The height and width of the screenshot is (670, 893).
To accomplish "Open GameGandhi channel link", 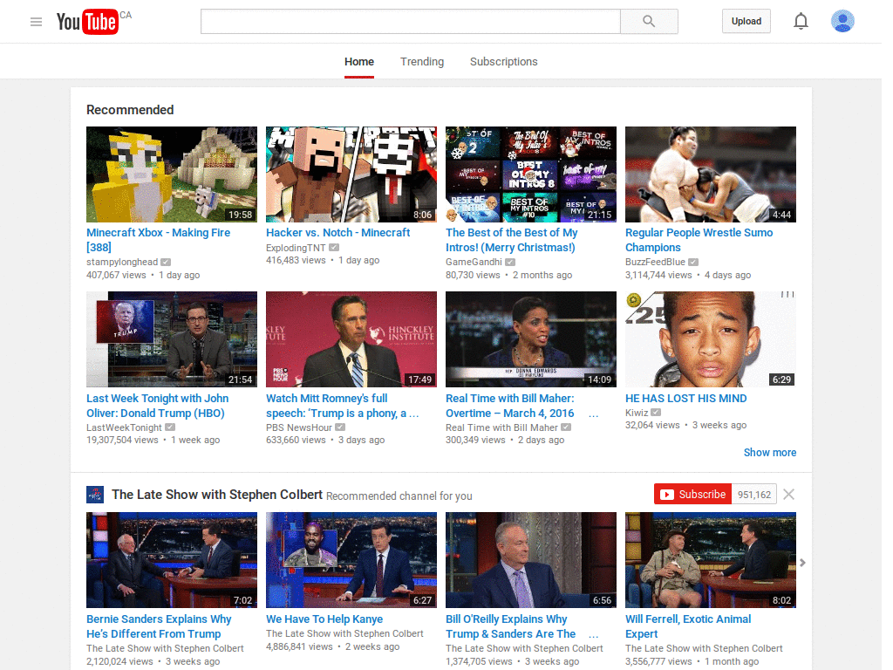I will pyautogui.click(x=474, y=262).
